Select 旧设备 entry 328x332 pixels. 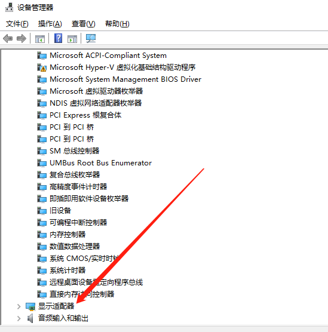tap(60, 211)
